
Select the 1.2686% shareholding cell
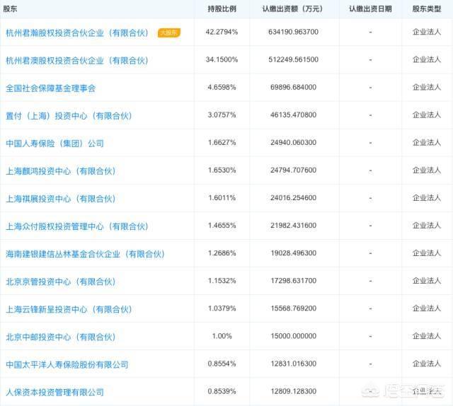(222, 253)
